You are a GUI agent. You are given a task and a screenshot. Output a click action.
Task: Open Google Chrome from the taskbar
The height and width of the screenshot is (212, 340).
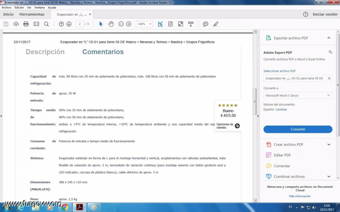65,207
